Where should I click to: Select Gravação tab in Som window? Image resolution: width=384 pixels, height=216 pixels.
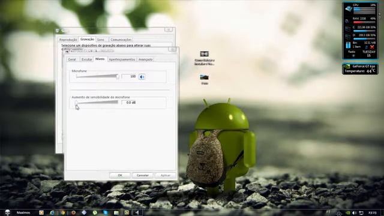(x=87, y=39)
